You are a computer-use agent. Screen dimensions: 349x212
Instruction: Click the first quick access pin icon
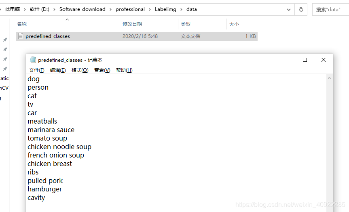pos(5,40)
